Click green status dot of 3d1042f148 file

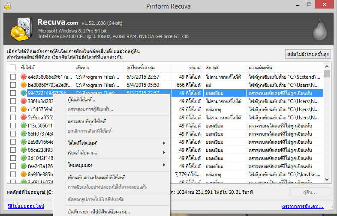24,158
